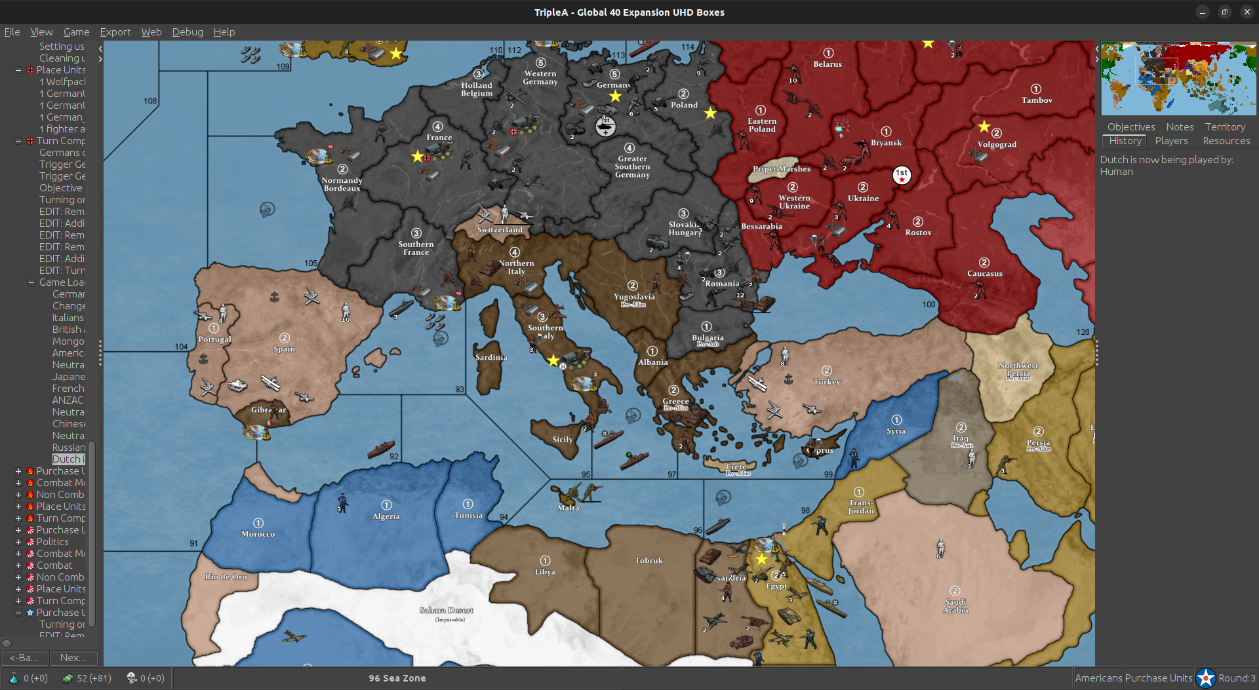Click the convoy emblem north of Sardinia
This screenshot has height=690, width=1259.
tap(441, 338)
